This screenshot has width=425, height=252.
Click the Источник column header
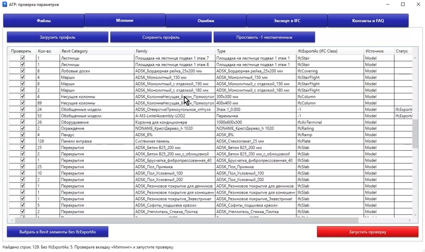tap(379, 51)
